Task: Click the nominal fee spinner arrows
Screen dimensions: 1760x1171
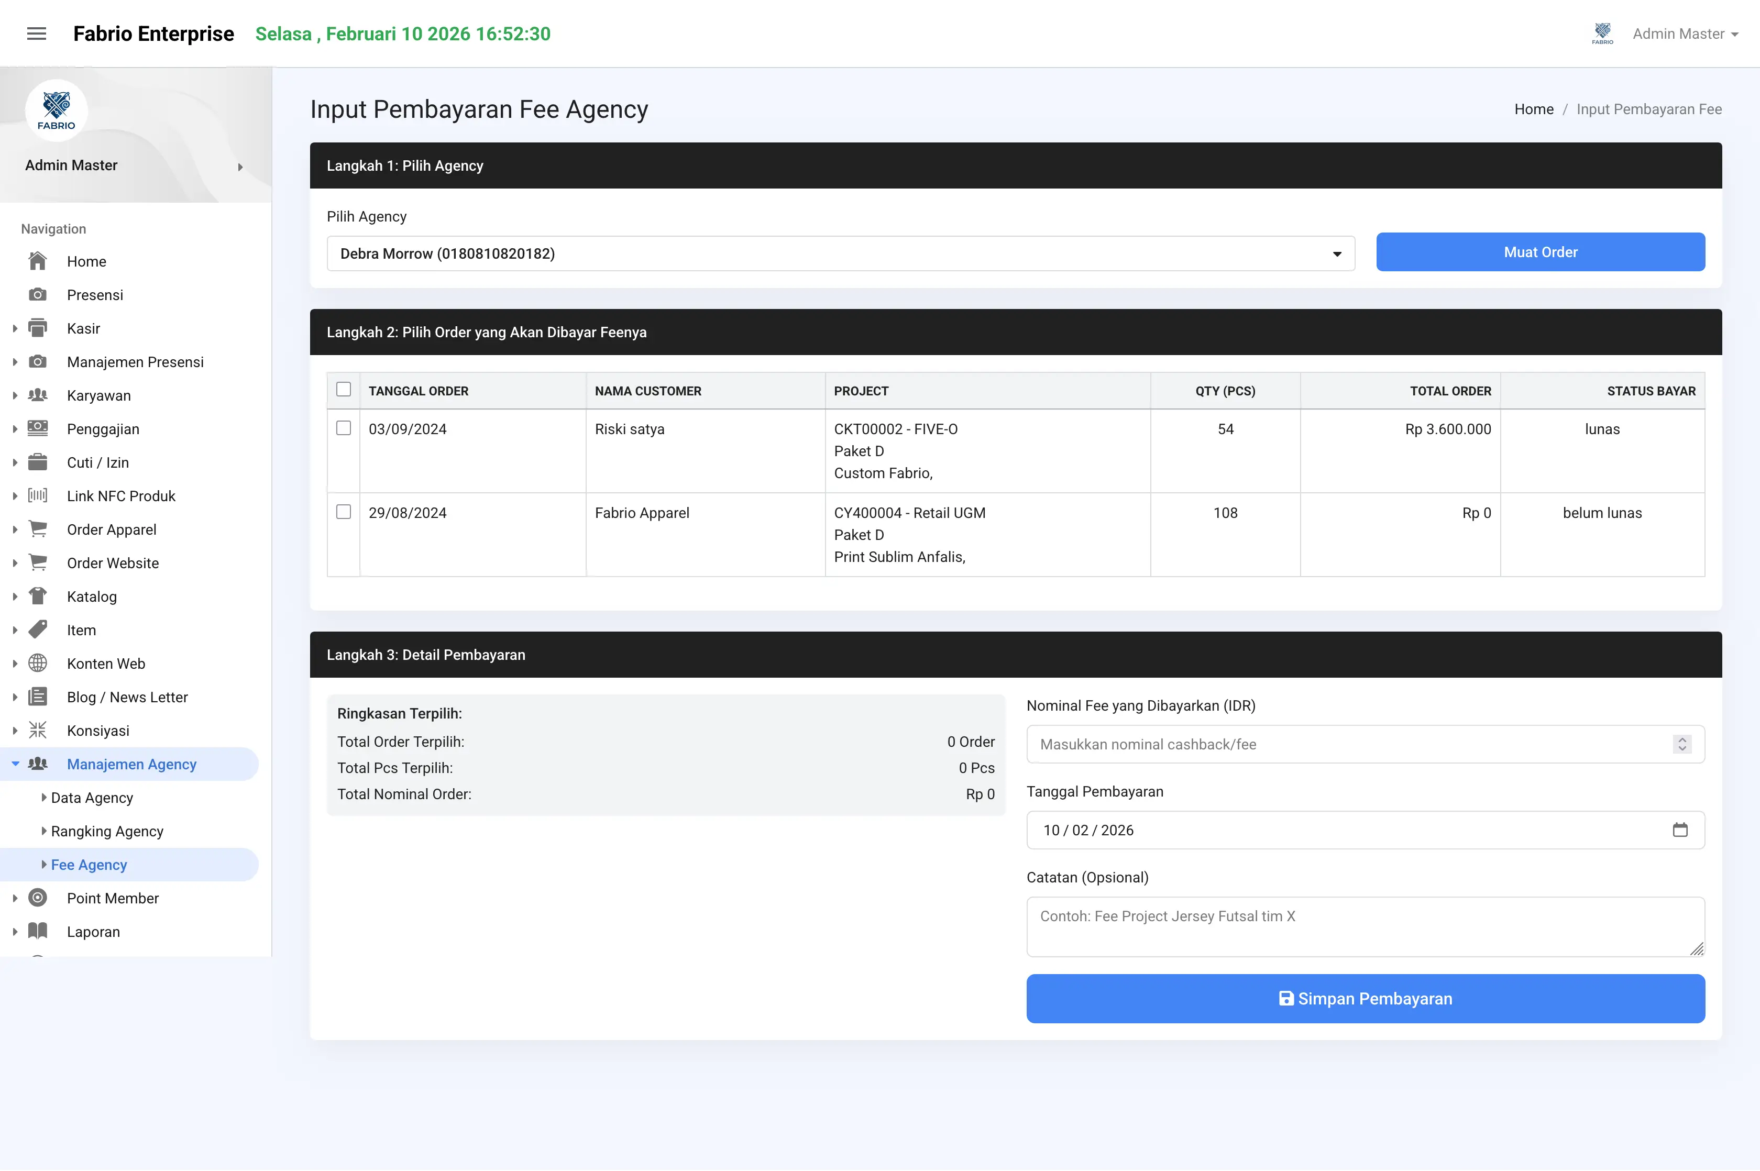Action: point(1682,744)
